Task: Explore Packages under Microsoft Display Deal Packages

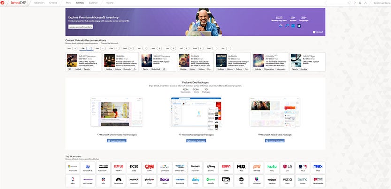Action: tap(196, 141)
